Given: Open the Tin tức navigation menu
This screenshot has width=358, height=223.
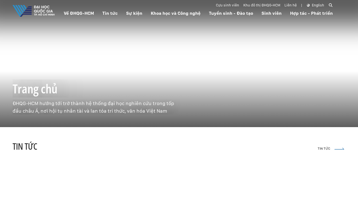Looking at the screenshot, I should pos(110,13).
